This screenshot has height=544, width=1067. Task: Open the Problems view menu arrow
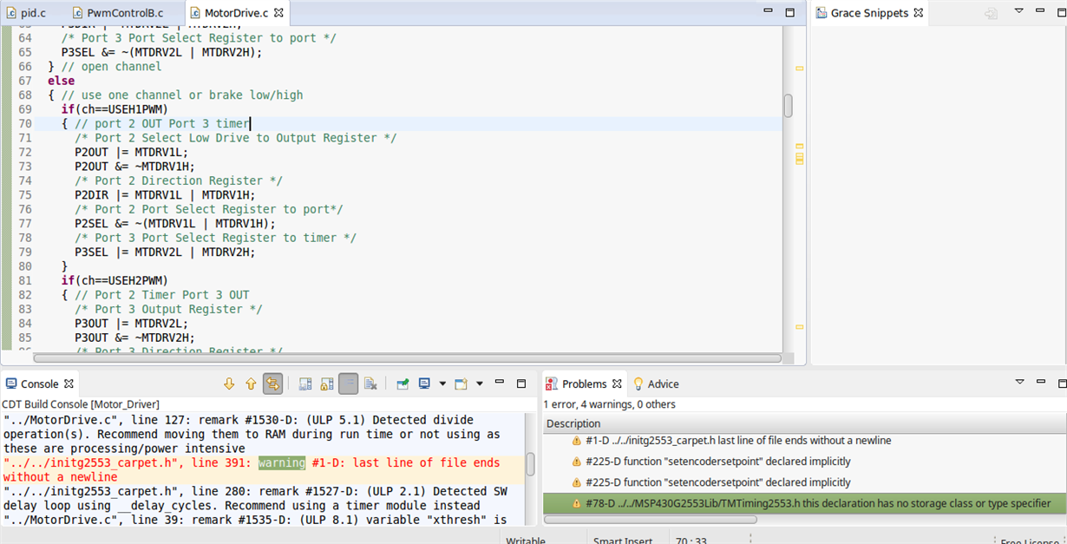(1019, 382)
